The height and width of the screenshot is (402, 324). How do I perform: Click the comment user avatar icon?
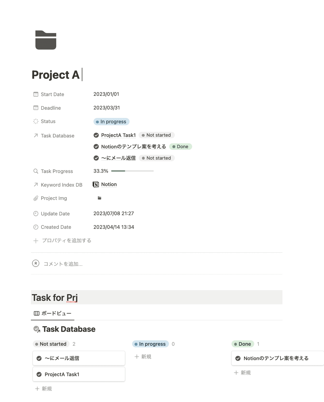click(36, 263)
